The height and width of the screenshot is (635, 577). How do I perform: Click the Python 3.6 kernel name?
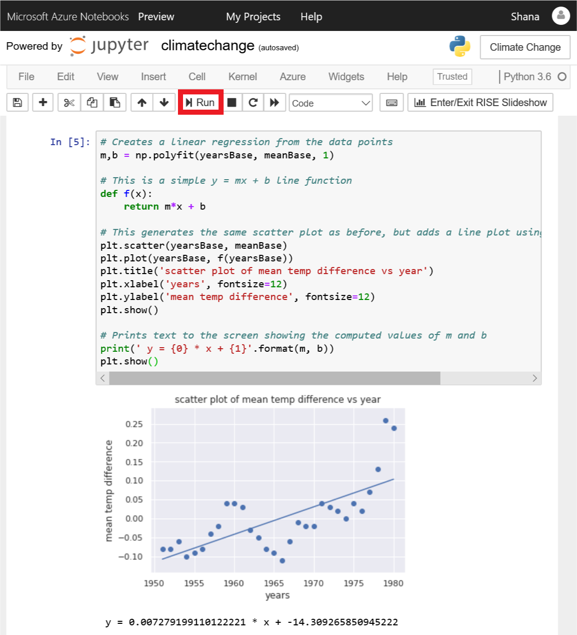527,77
